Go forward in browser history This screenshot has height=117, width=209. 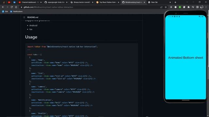tap(7, 7)
